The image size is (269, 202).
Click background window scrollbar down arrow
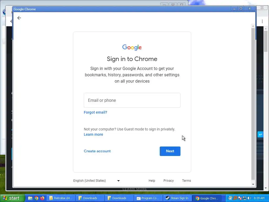point(266,188)
